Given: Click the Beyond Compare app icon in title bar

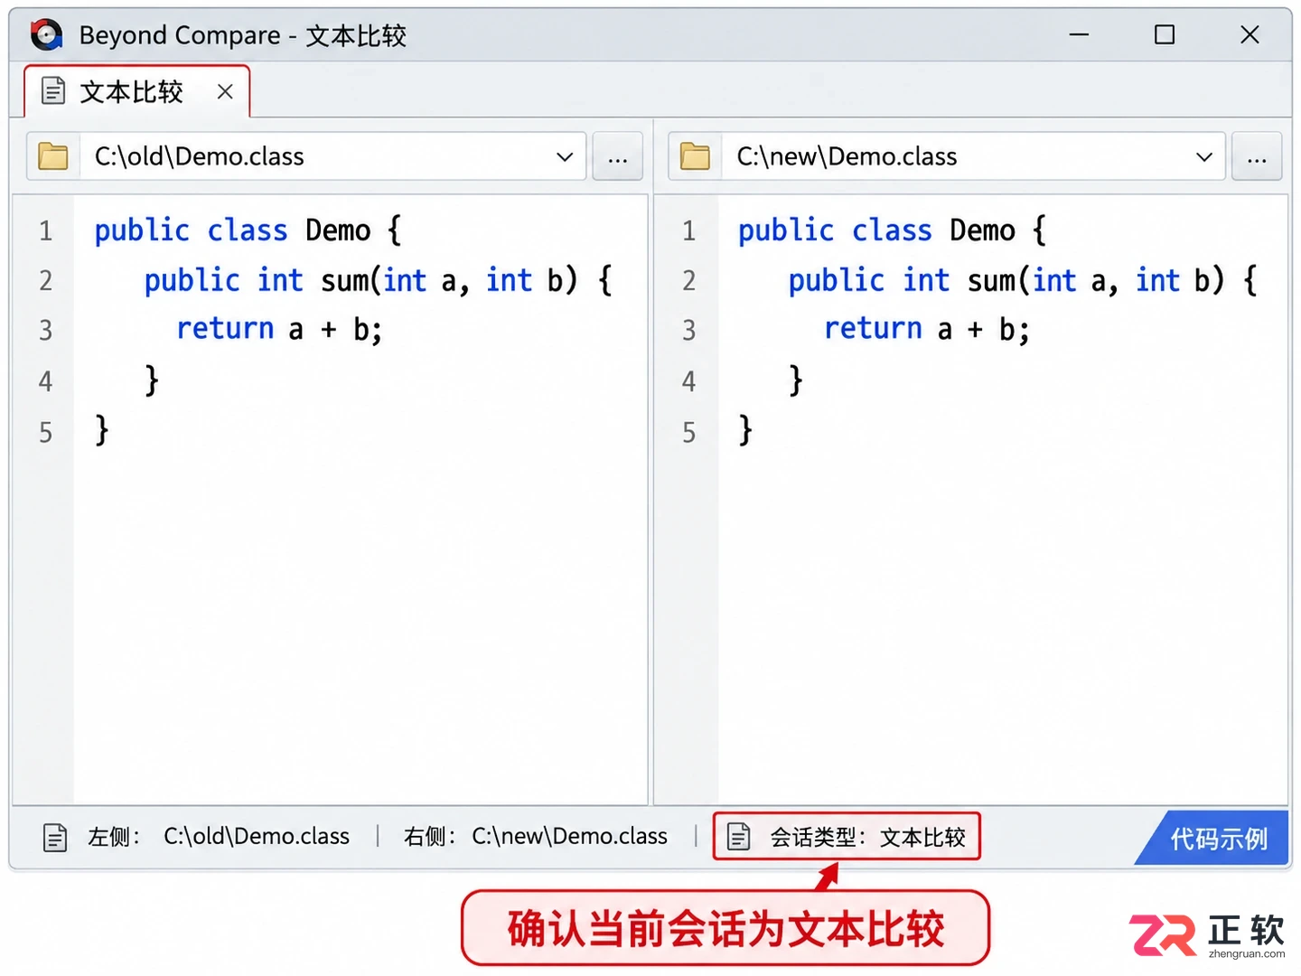Looking at the screenshot, I should pyautogui.click(x=47, y=35).
